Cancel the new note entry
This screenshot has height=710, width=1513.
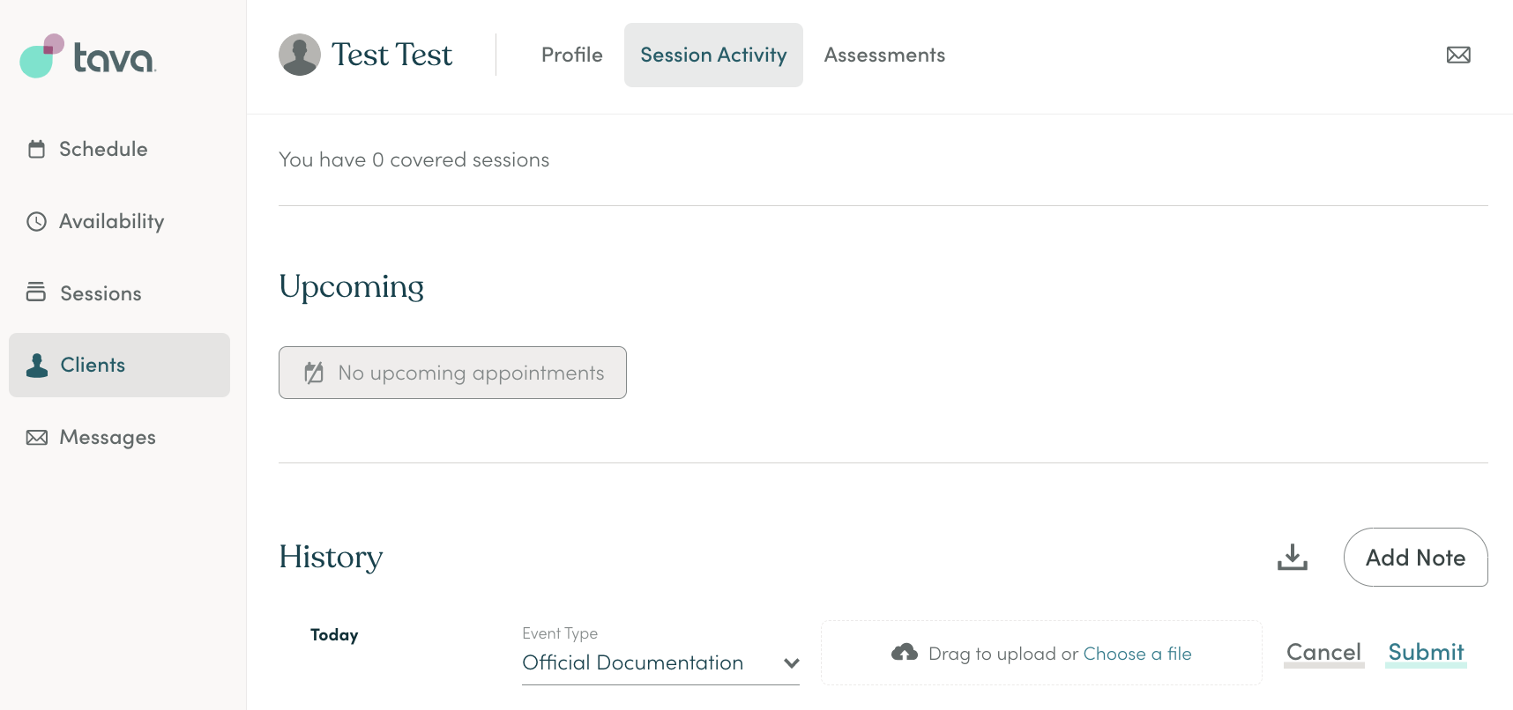[1323, 653]
